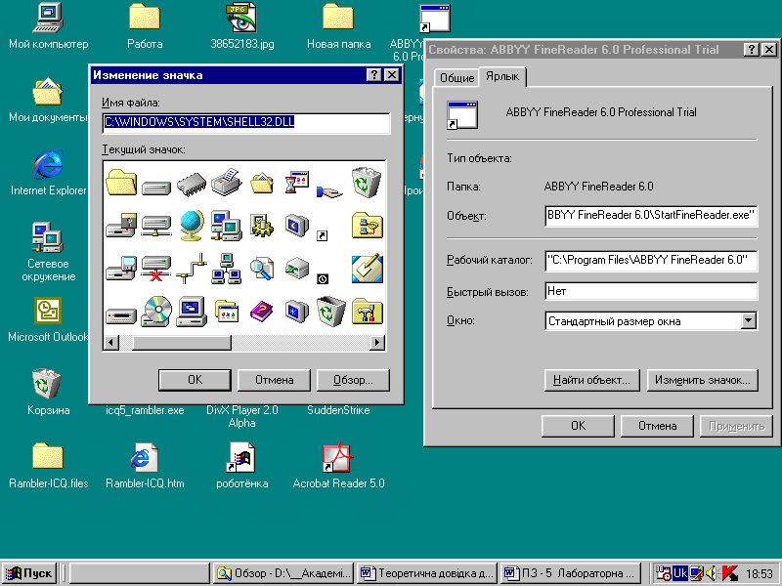Pick the disconnected network drive with red X
This screenshot has width=782, height=586.
pyautogui.click(x=156, y=270)
